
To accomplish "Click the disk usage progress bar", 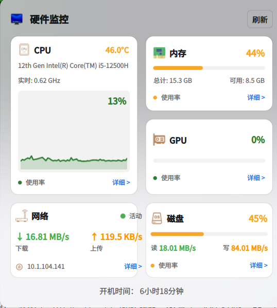I will point(209,234).
